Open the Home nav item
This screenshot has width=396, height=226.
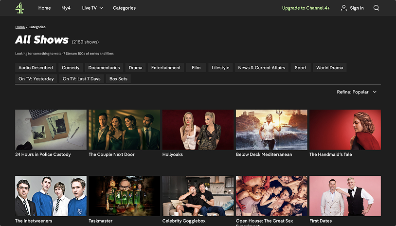44,8
